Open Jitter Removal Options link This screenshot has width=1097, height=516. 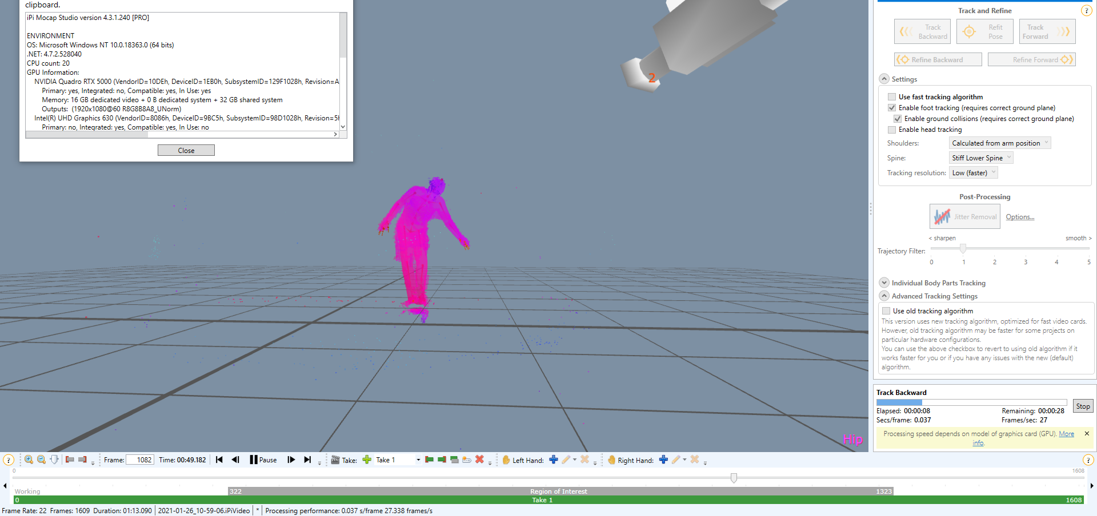[x=1020, y=217]
